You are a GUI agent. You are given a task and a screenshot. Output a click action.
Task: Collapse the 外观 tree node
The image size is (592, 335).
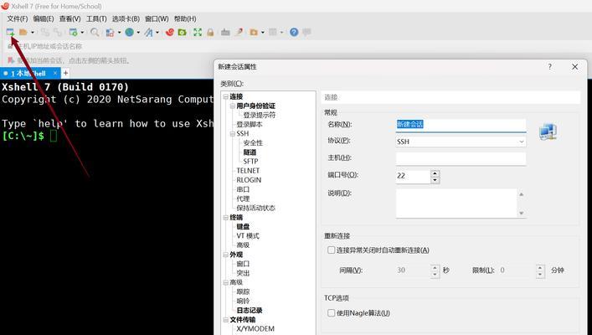tap(226, 255)
